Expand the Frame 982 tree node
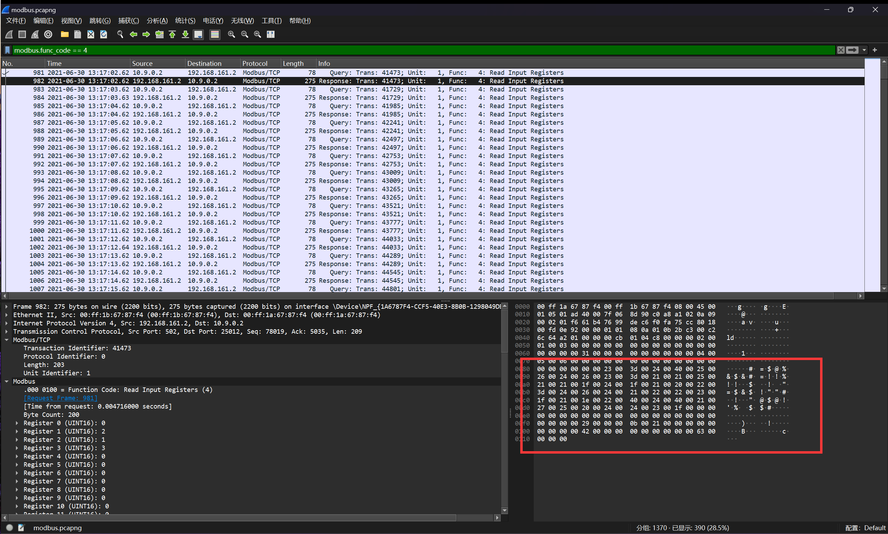Image resolution: width=888 pixels, height=534 pixels. tap(7, 307)
